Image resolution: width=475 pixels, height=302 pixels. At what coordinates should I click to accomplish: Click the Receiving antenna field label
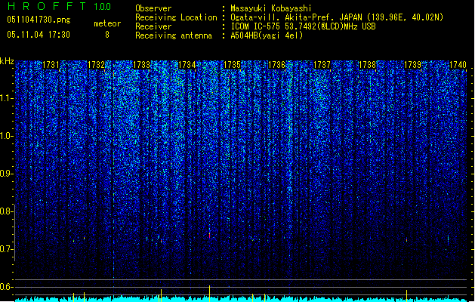tap(174, 35)
